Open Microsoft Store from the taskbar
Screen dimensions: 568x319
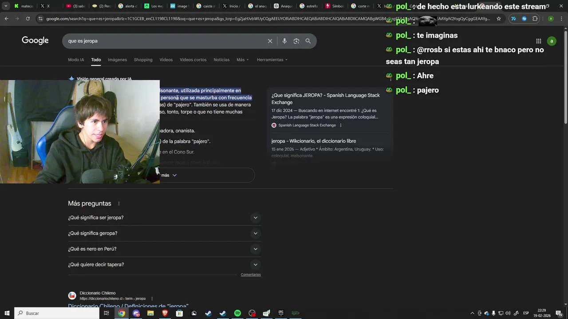(179, 313)
